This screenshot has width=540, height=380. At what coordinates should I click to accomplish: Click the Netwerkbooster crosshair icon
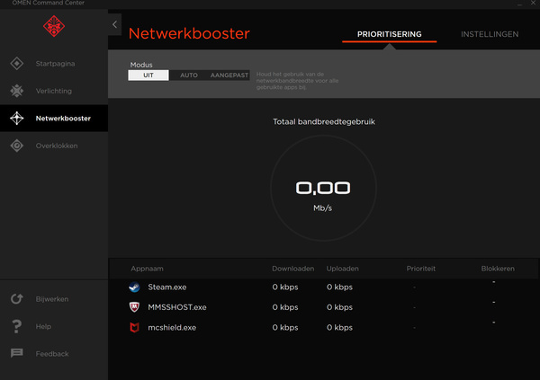point(16,119)
